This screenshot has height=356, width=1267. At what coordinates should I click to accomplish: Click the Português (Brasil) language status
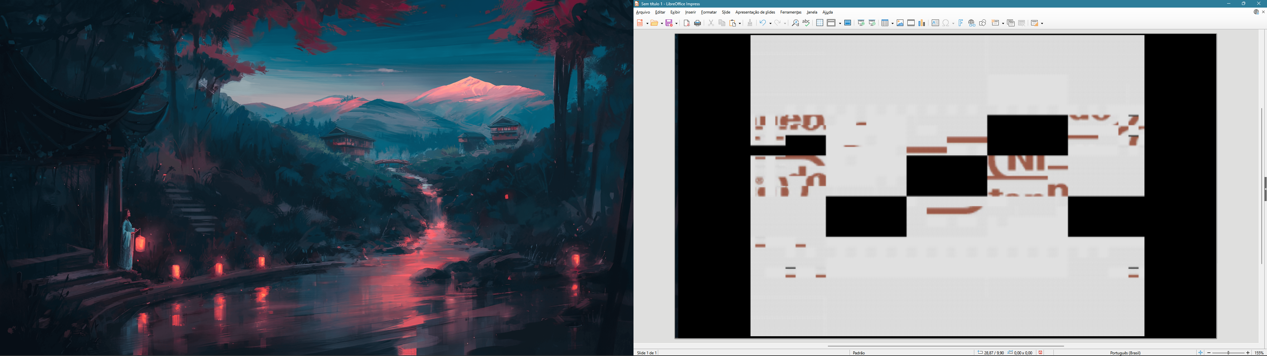[x=1125, y=353]
